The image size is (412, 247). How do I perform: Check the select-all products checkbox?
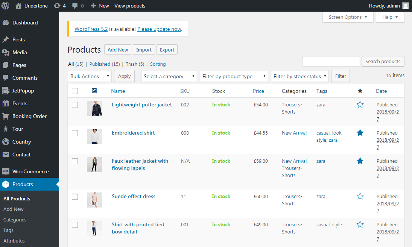coord(75,91)
